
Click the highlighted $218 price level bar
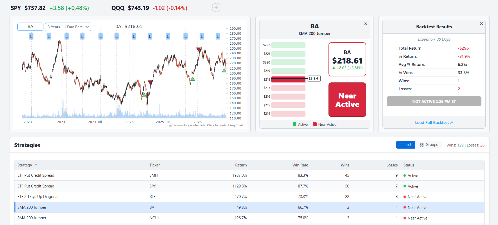(x=288, y=79)
